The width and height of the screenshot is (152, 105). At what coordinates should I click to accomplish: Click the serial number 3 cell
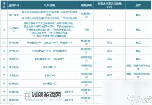(4, 43)
